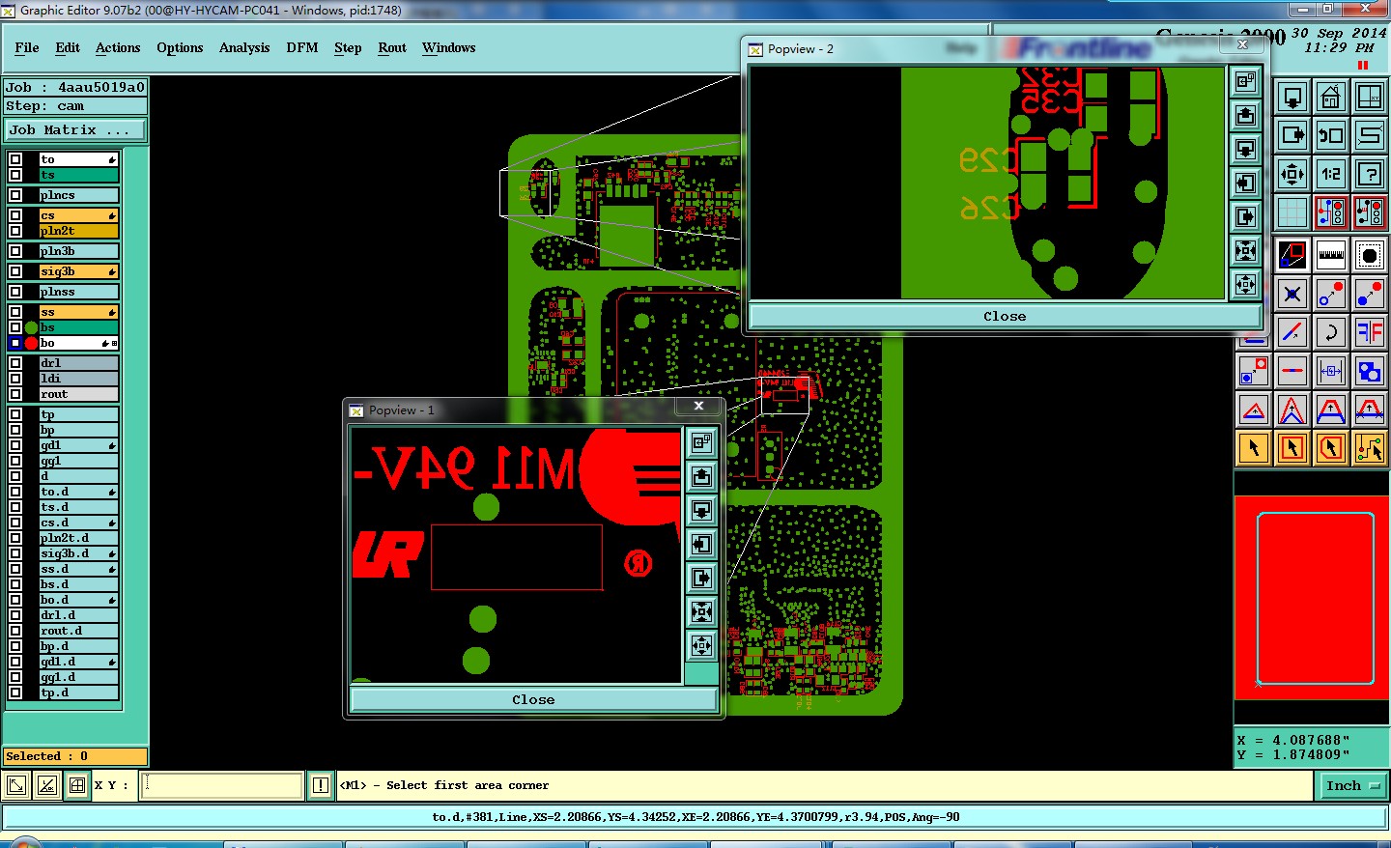
Task: Click Close button in Popview 1
Action: (x=533, y=699)
